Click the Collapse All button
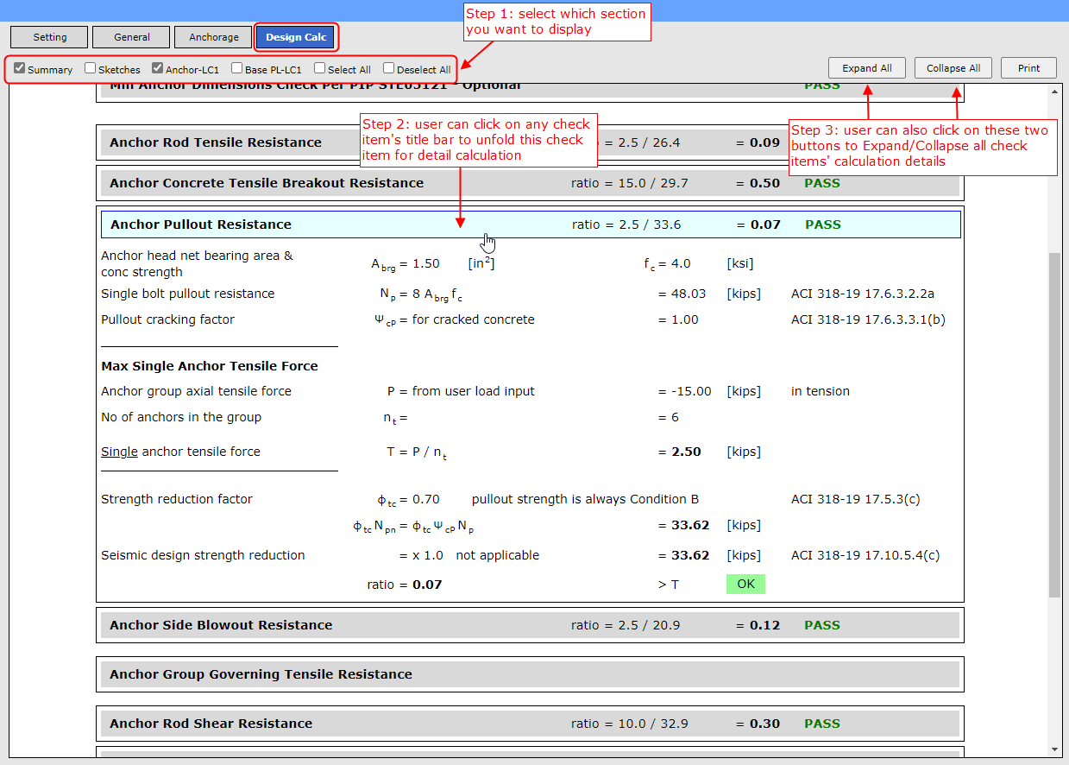Viewport: 1069px width, 765px height. click(x=953, y=68)
